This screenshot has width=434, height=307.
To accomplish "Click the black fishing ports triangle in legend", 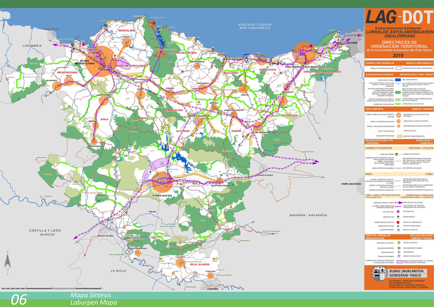I will (398, 226).
